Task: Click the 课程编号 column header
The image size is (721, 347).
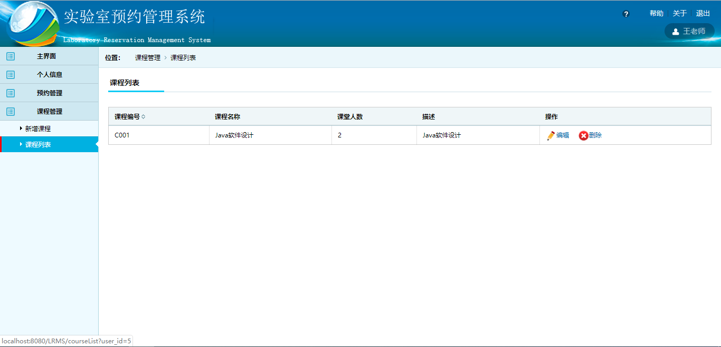Action: 127,117
